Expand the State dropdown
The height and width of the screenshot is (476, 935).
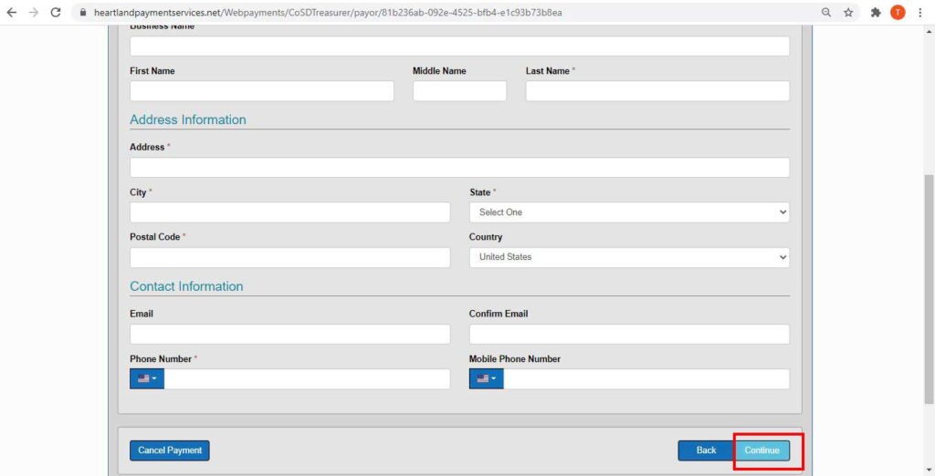tap(629, 212)
